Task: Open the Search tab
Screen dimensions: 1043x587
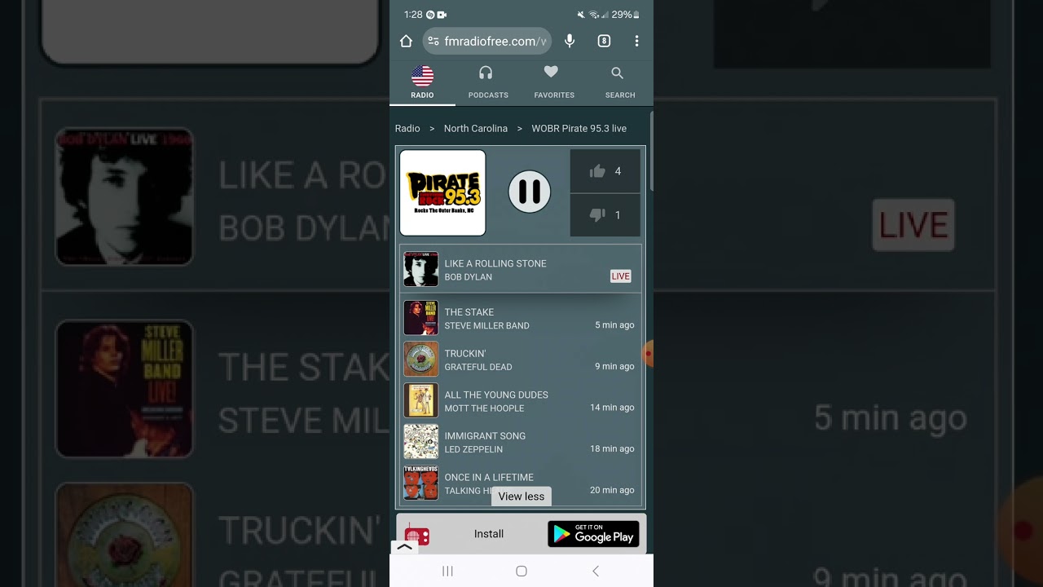Action: pos(619,83)
